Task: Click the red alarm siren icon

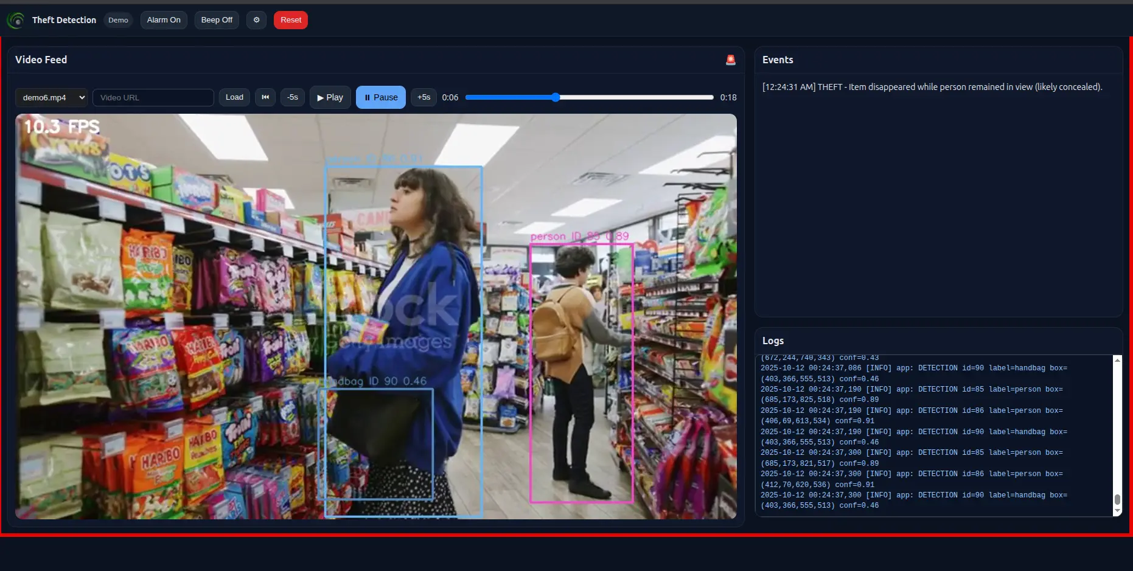Action: pos(730,60)
